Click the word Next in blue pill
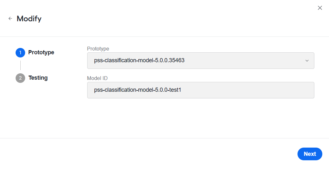Viewport: 329px width, 173px height. (x=310, y=154)
